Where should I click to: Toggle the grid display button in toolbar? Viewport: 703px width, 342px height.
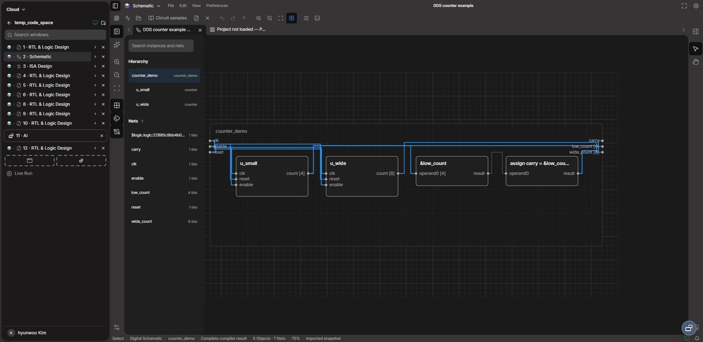[291, 18]
